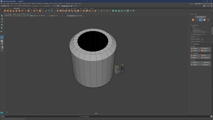
Task: Open the File menu
Action: [1, 4]
